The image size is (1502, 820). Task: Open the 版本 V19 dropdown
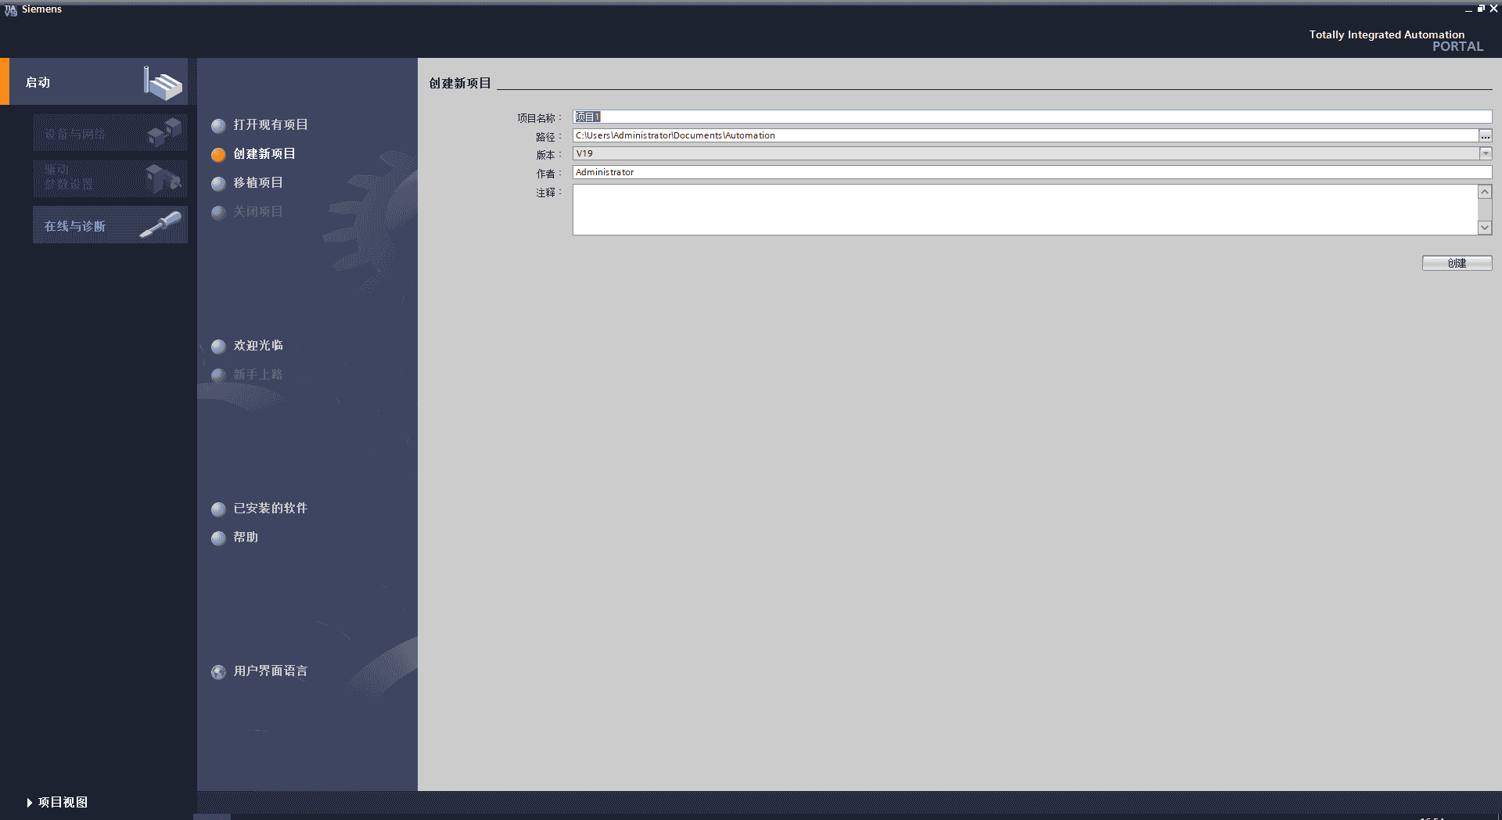[1486, 153]
